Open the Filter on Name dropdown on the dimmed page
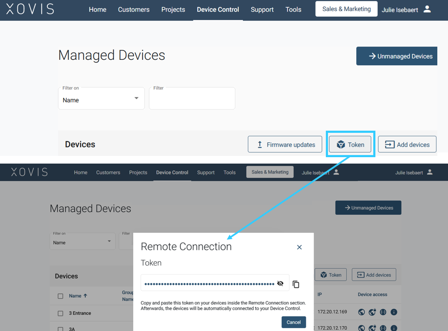 coord(82,242)
